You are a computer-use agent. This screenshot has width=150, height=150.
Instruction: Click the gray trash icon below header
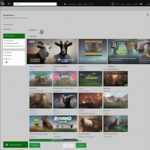pyautogui.click(x=148, y=15)
